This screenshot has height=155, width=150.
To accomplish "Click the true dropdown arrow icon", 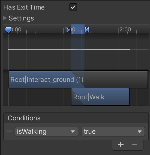I will coord(140,132).
